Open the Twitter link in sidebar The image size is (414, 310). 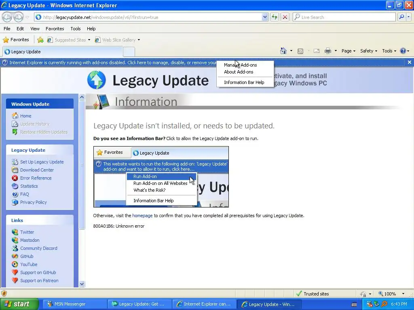click(27, 232)
